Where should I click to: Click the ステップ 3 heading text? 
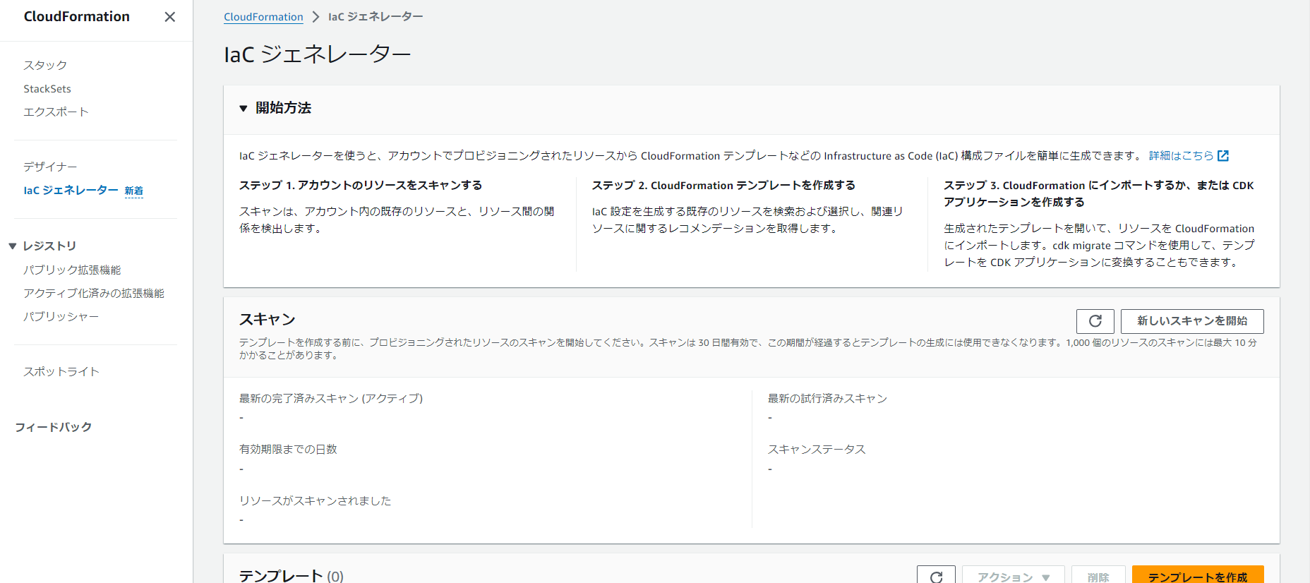click(1099, 194)
